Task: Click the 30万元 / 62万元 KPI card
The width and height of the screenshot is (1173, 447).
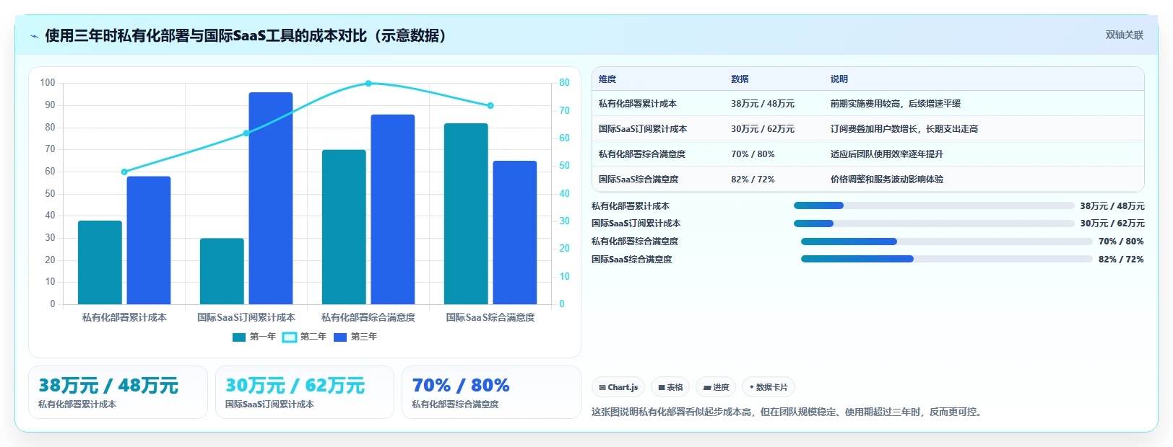Action: (x=305, y=392)
